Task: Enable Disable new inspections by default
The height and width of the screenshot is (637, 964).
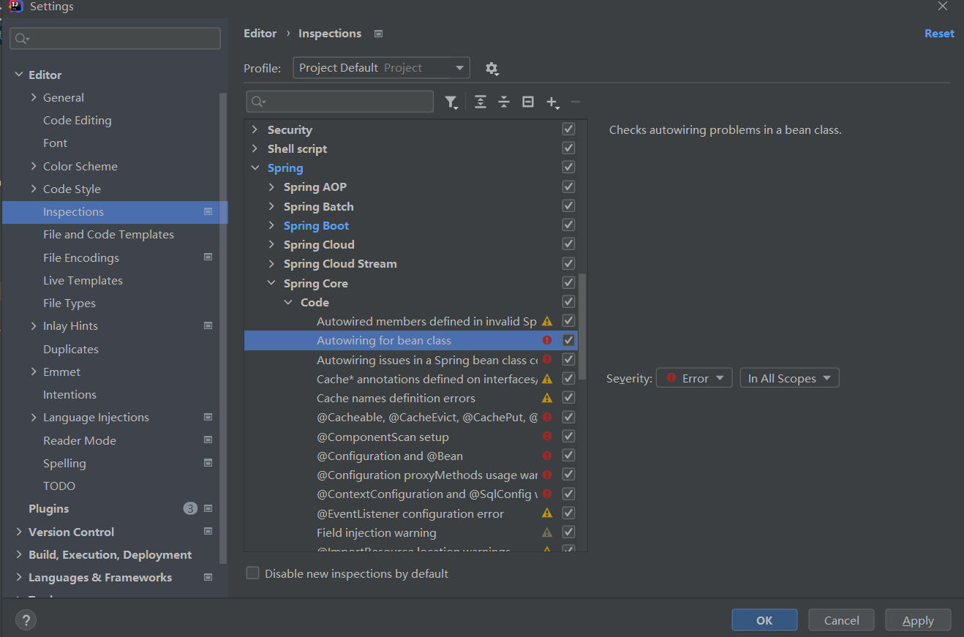Action: (253, 573)
